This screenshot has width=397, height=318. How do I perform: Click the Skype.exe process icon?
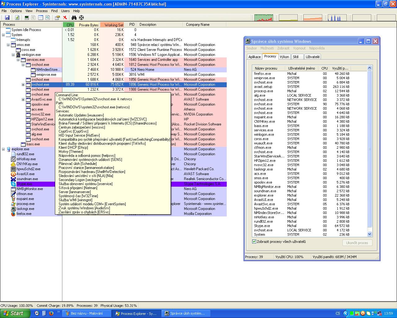click(x=13, y=184)
